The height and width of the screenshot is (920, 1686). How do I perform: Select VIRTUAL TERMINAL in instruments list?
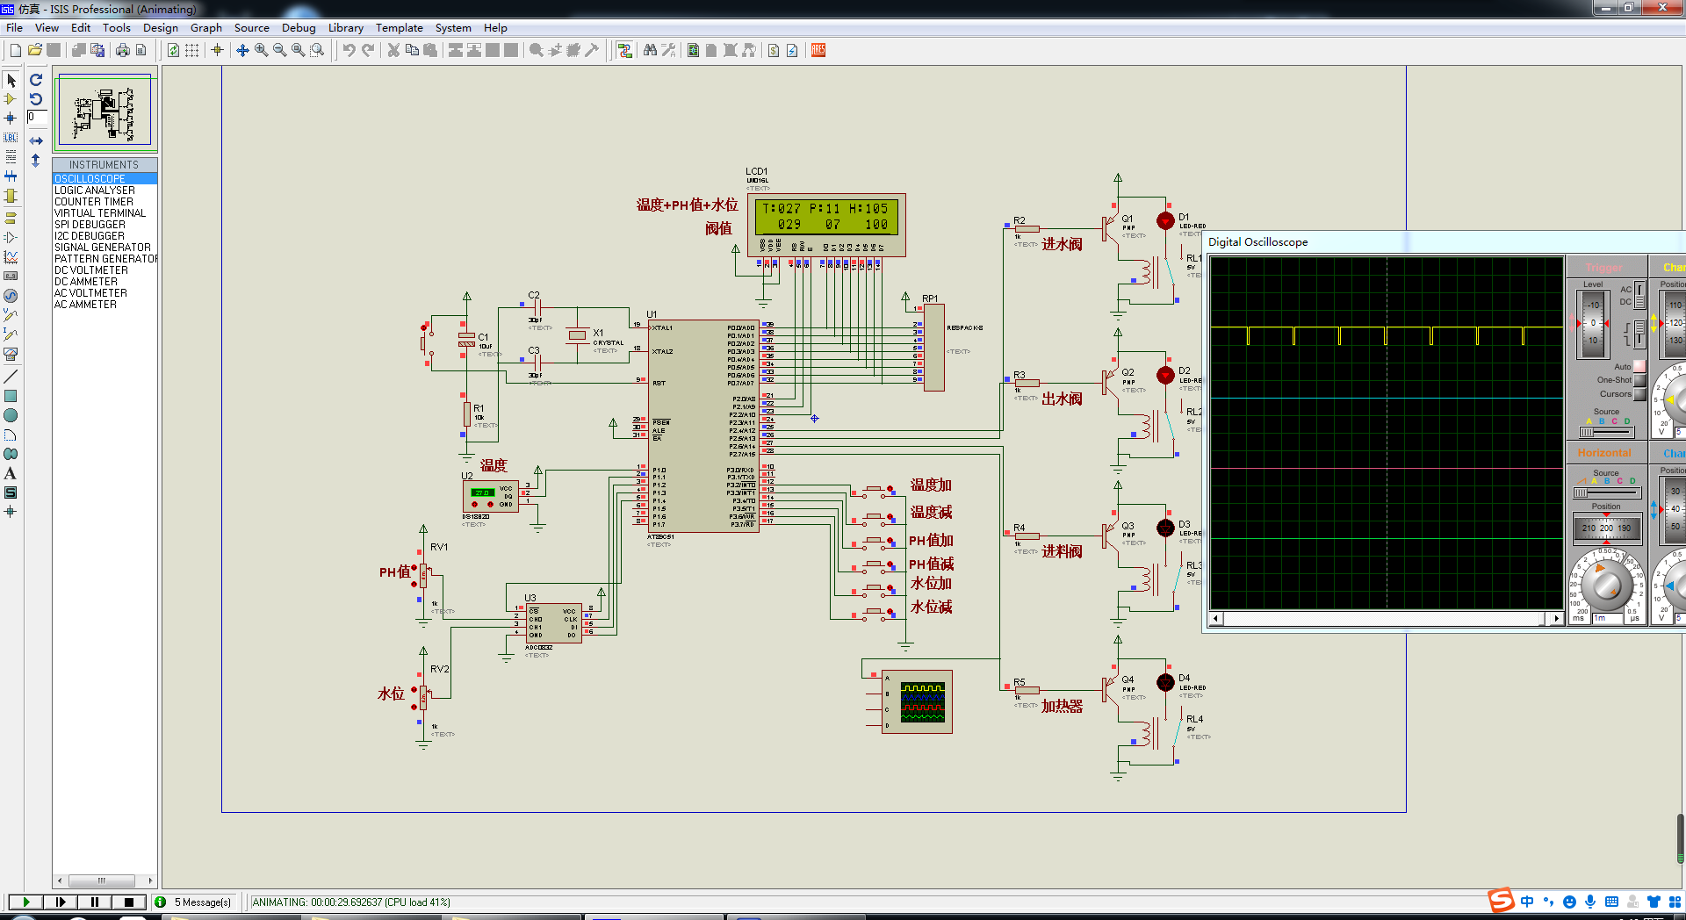[x=100, y=213]
